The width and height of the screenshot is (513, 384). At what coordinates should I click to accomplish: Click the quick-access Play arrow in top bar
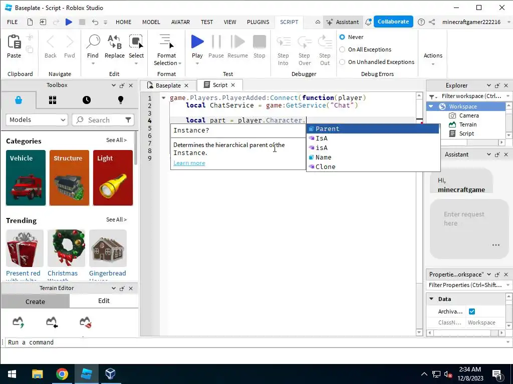tap(69, 22)
